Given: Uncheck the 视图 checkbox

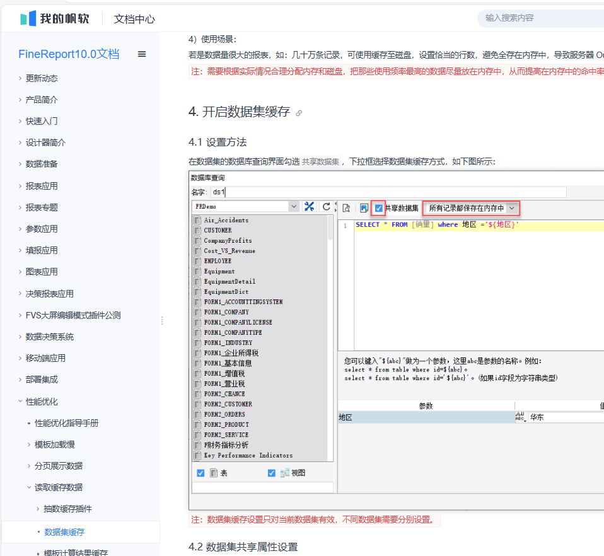Looking at the screenshot, I should click(272, 473).
